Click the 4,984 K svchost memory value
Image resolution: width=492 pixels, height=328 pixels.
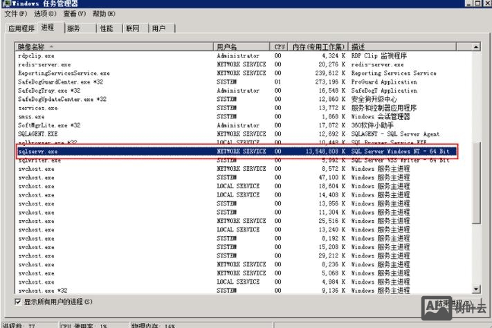[x=334, y=282]
